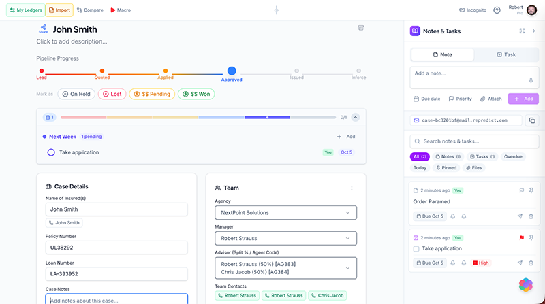Mark case as $$ Won
545x304 pixels.
click(x=196, y=94)
